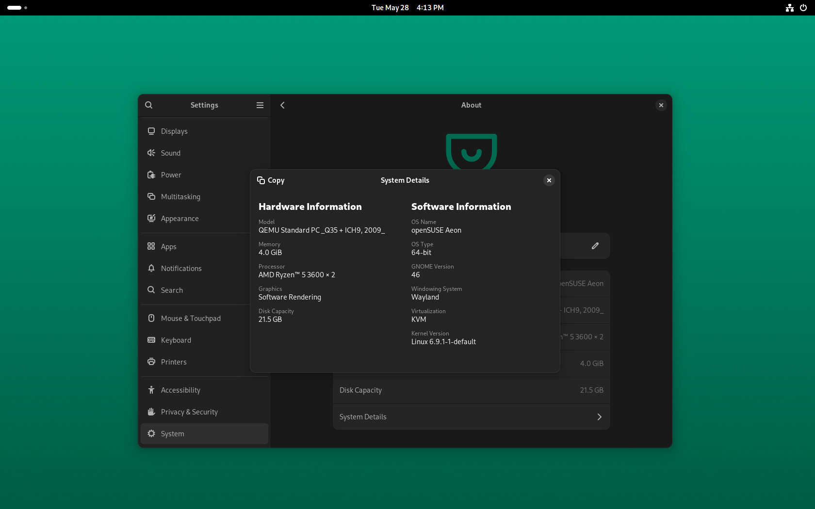
Task: Close the System Details dialog
Action: [549, 180]
